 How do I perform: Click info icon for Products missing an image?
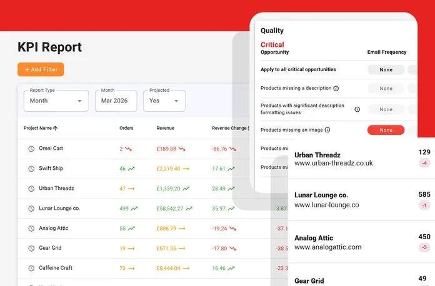327,130
